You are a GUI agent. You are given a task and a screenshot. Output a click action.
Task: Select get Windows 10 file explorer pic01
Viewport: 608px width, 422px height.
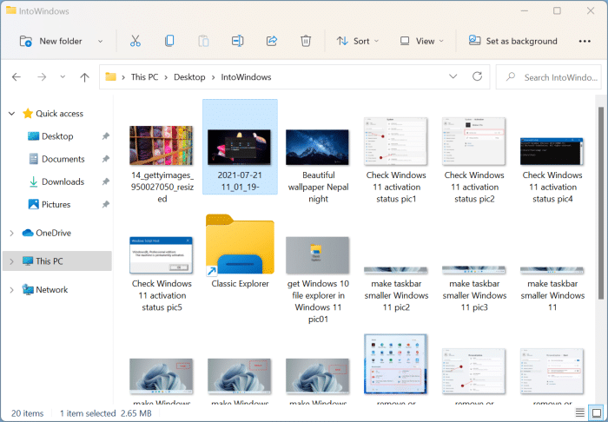tap(318, 255)
